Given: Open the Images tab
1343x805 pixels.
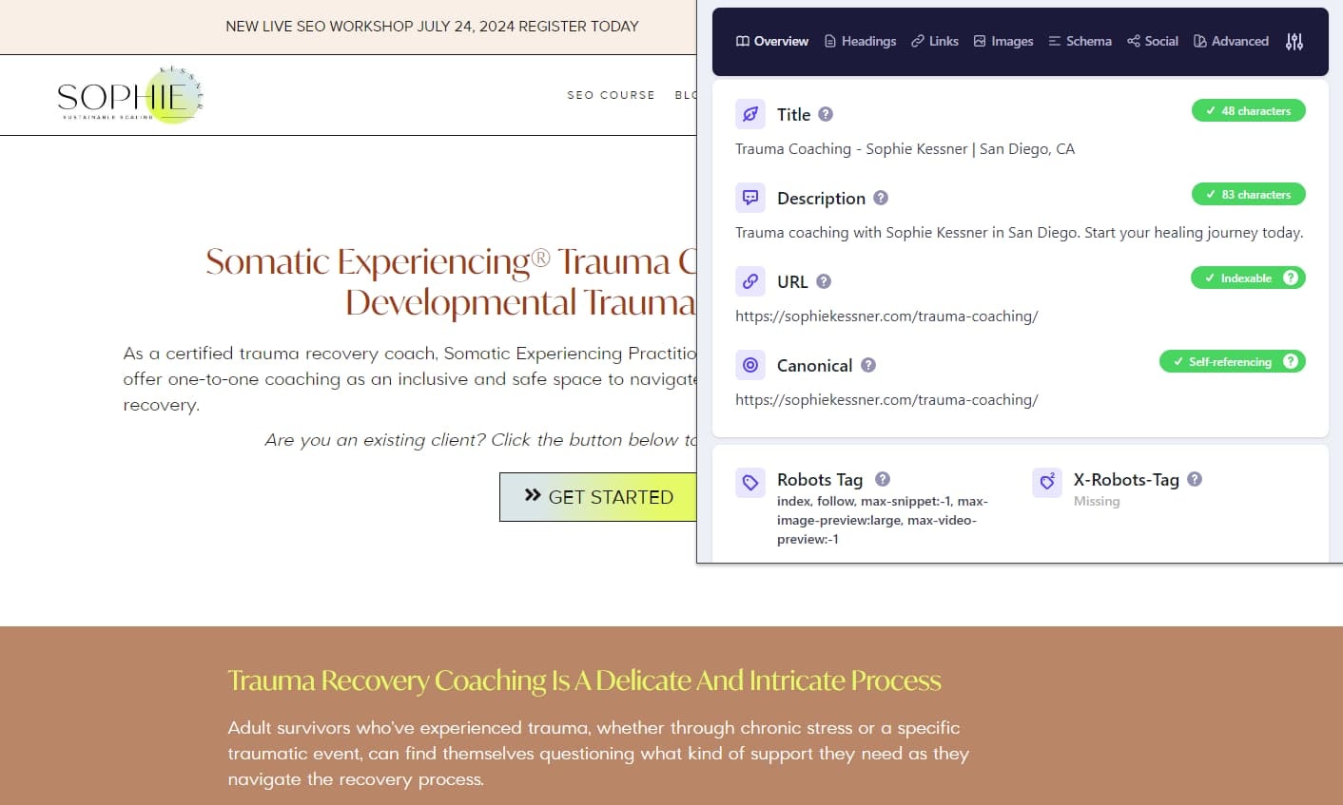Looking at the screenshot, I should pyautogui.click(x=1003, y=41).
